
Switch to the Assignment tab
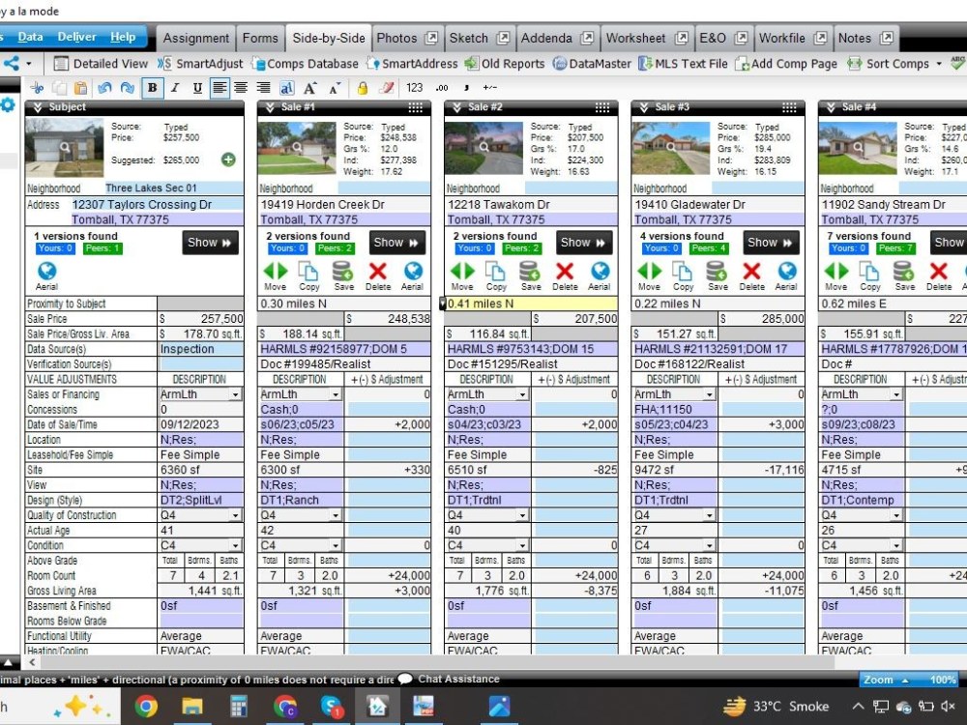196,39
